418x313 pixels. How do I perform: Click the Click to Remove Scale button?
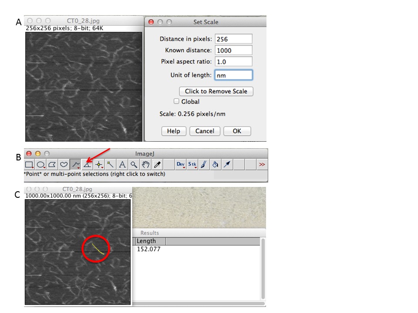click(x=216, y=91)
